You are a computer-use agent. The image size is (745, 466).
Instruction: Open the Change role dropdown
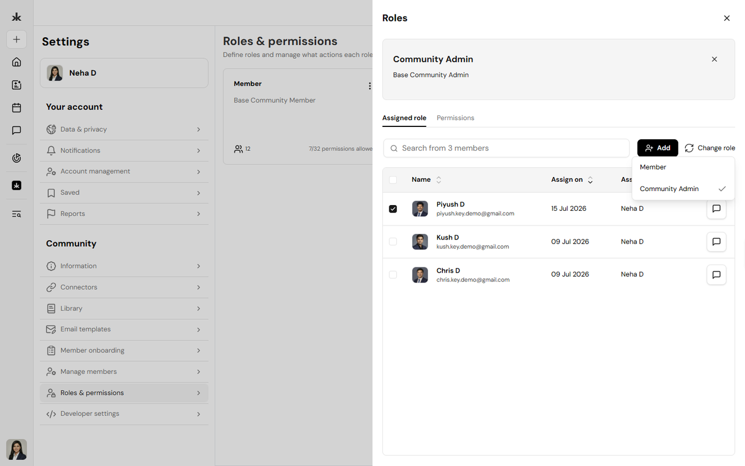coord(710,148)
